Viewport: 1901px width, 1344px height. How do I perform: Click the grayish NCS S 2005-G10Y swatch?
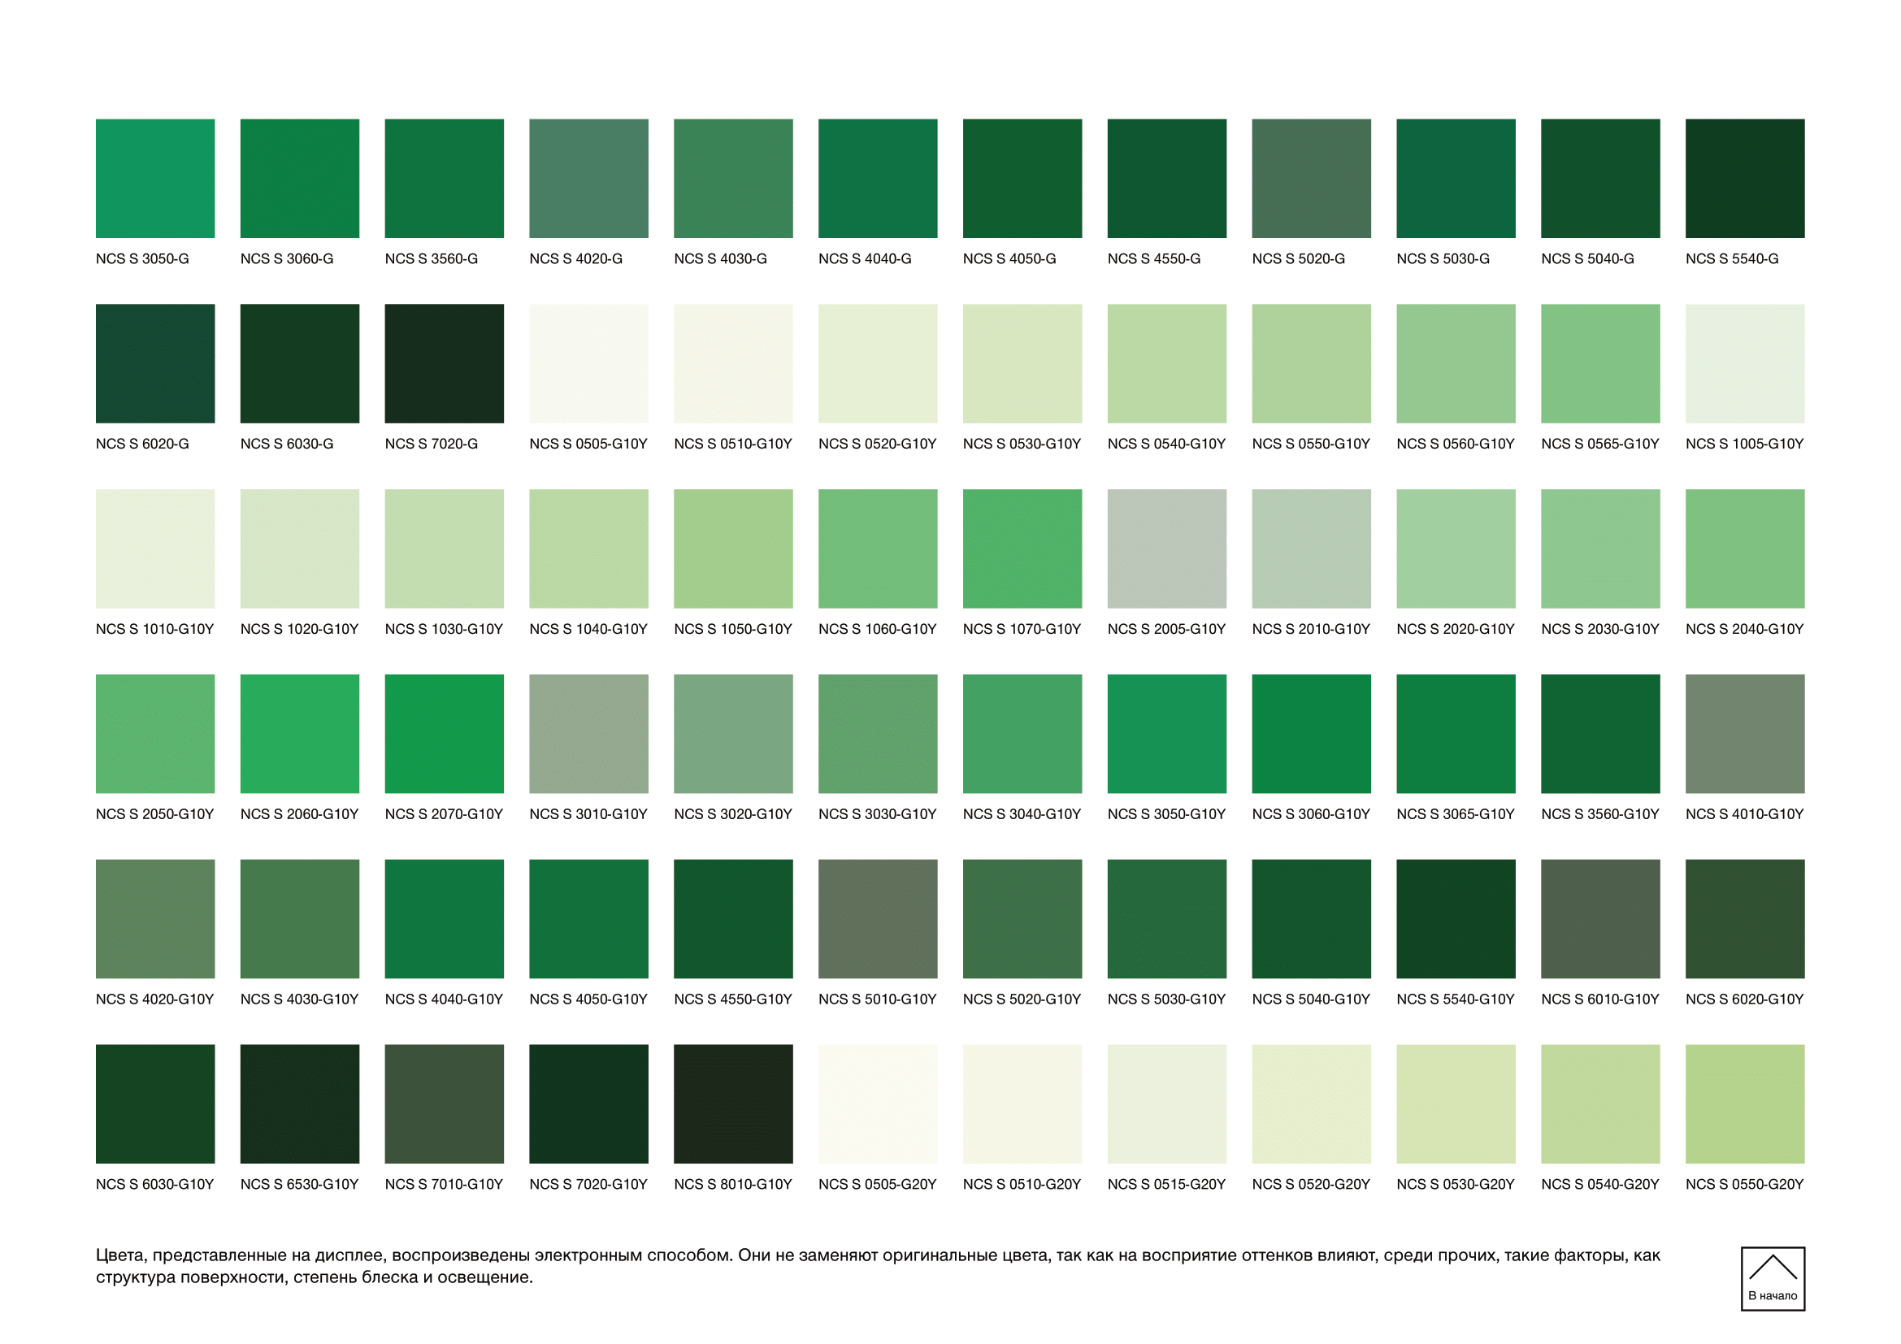point(1166,548)
